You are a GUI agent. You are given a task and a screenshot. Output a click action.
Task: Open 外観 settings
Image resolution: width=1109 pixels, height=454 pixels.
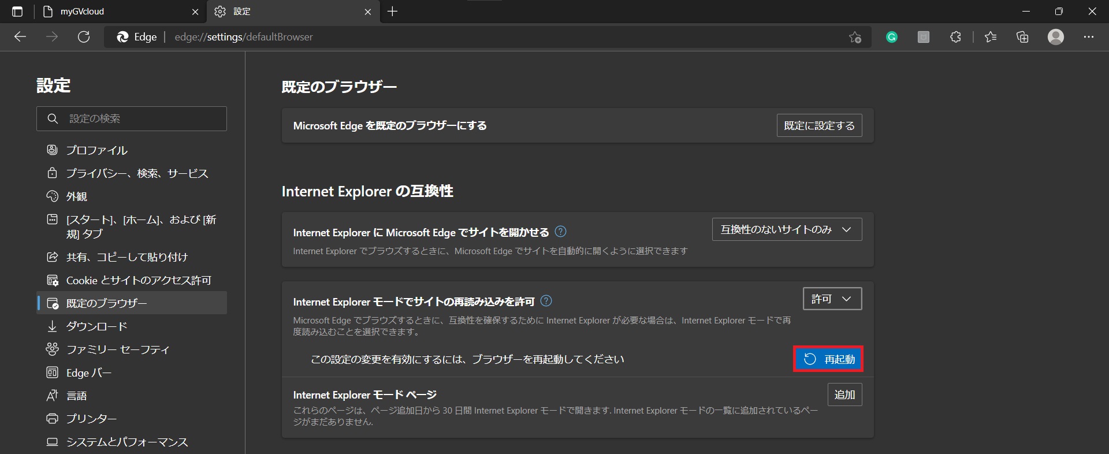coord(132,196)
